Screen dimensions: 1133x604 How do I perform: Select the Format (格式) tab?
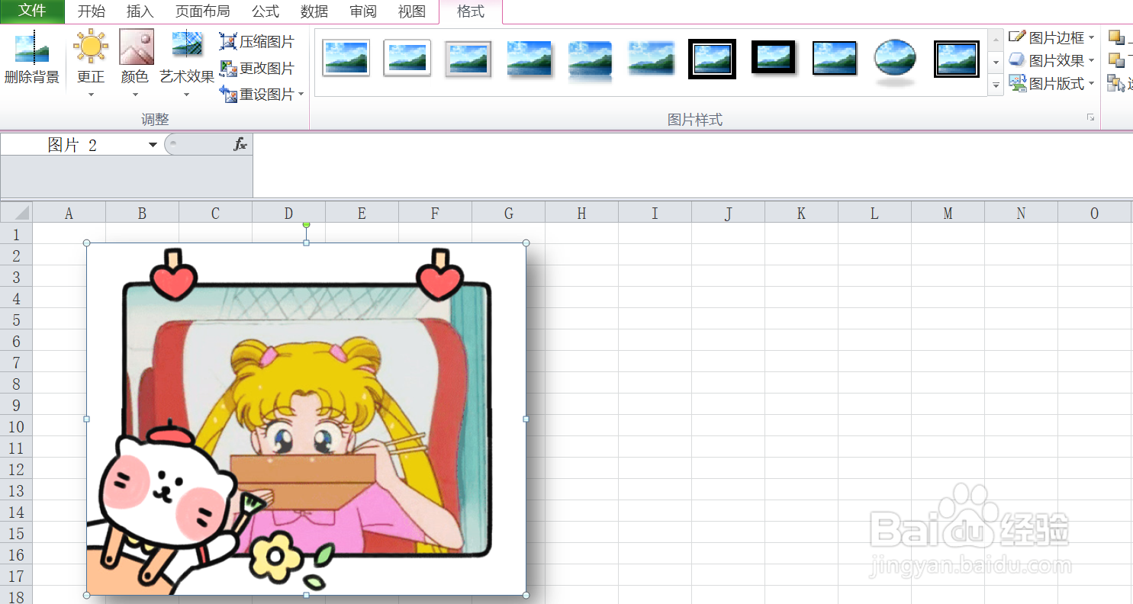471,11
